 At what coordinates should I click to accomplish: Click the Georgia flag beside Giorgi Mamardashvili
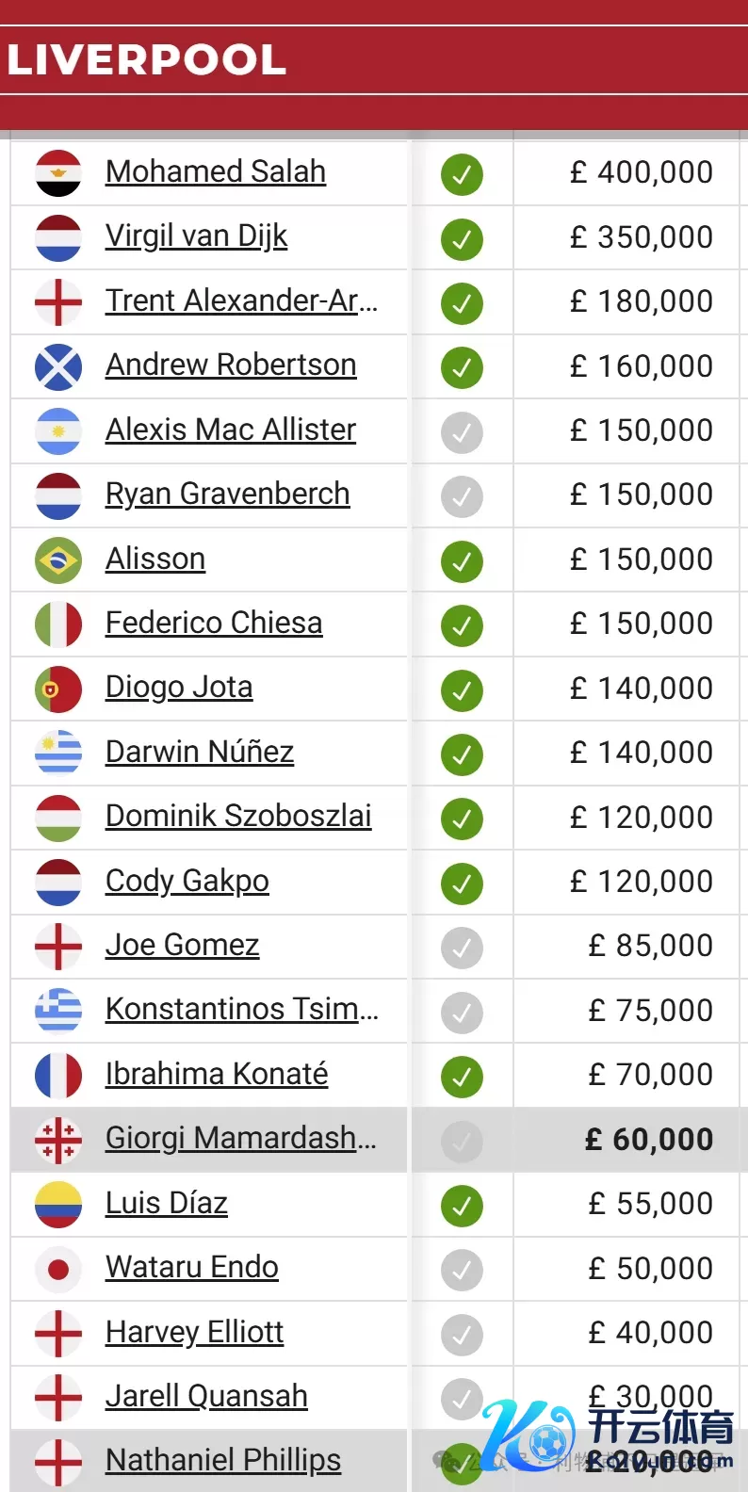tap(57, 1140)
